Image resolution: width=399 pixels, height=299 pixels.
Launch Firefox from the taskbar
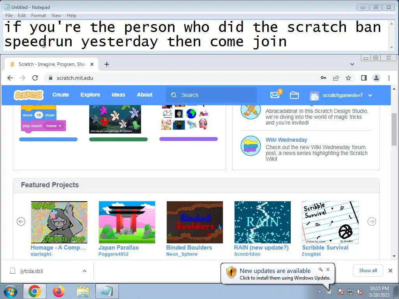59,291
